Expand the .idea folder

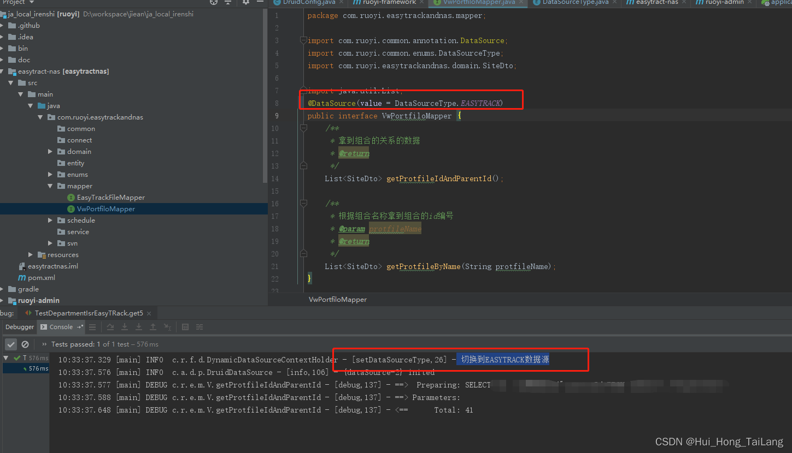click(x=2, y=37)
